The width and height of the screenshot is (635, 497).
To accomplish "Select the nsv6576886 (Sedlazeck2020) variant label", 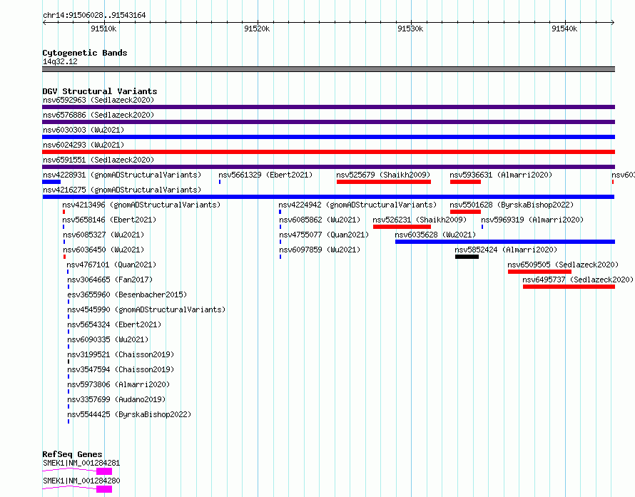I will point(98,115).
